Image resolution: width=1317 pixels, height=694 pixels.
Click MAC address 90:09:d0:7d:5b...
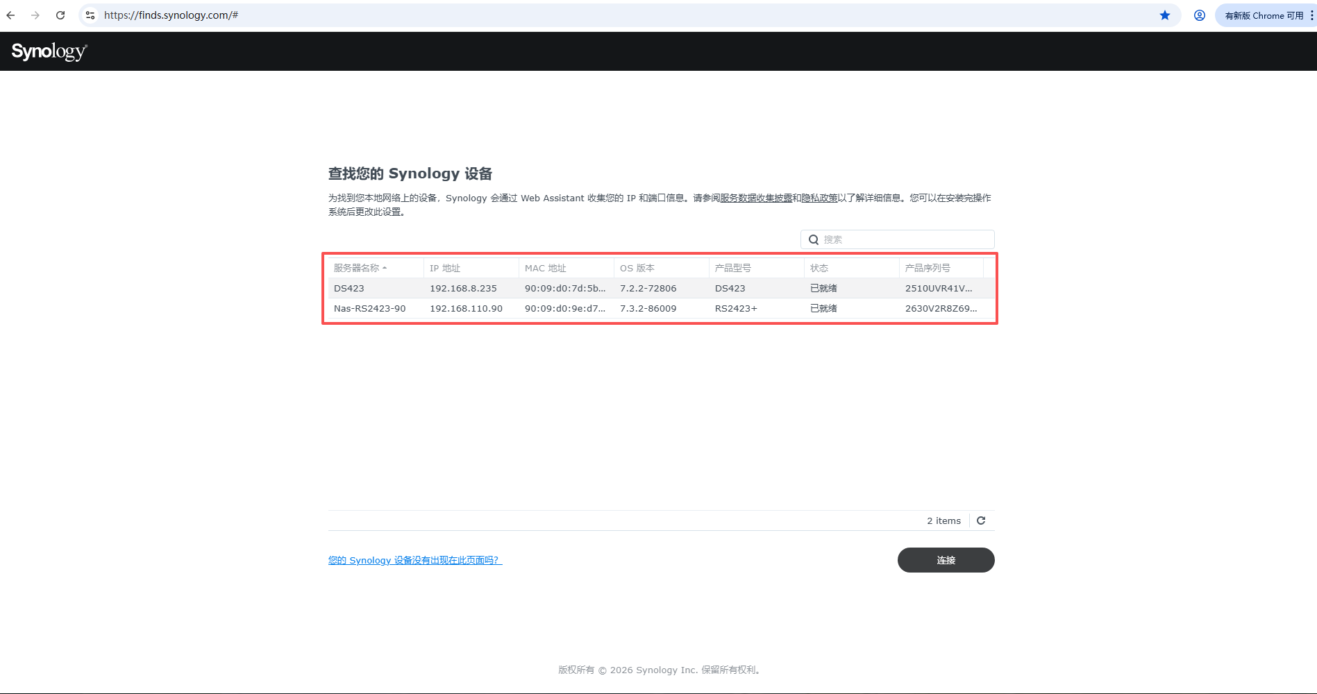565,288
